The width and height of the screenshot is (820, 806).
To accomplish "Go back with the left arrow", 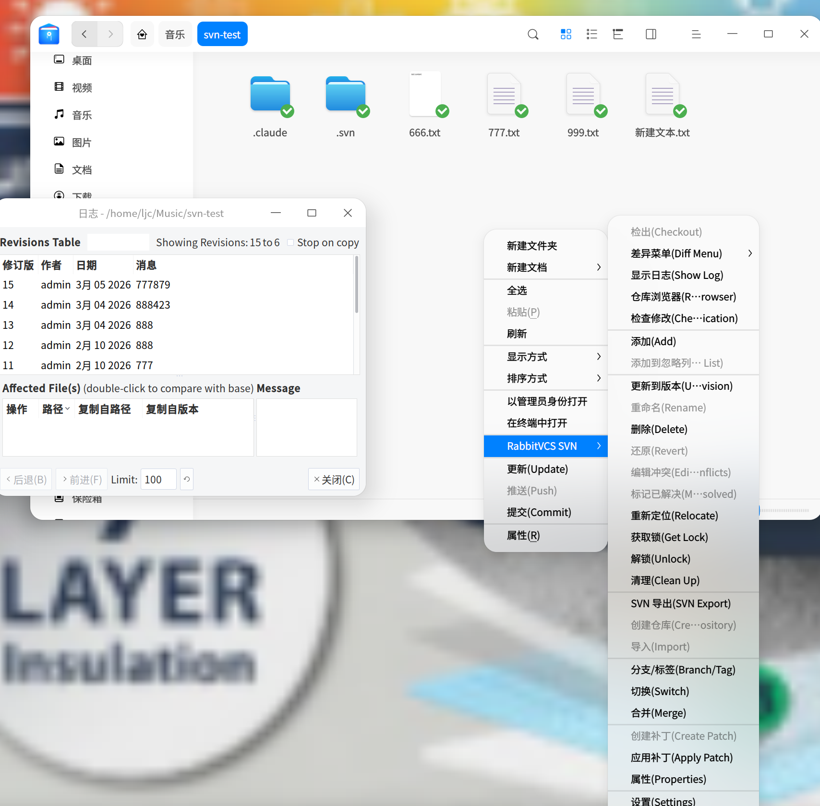I will coord(84,34).
